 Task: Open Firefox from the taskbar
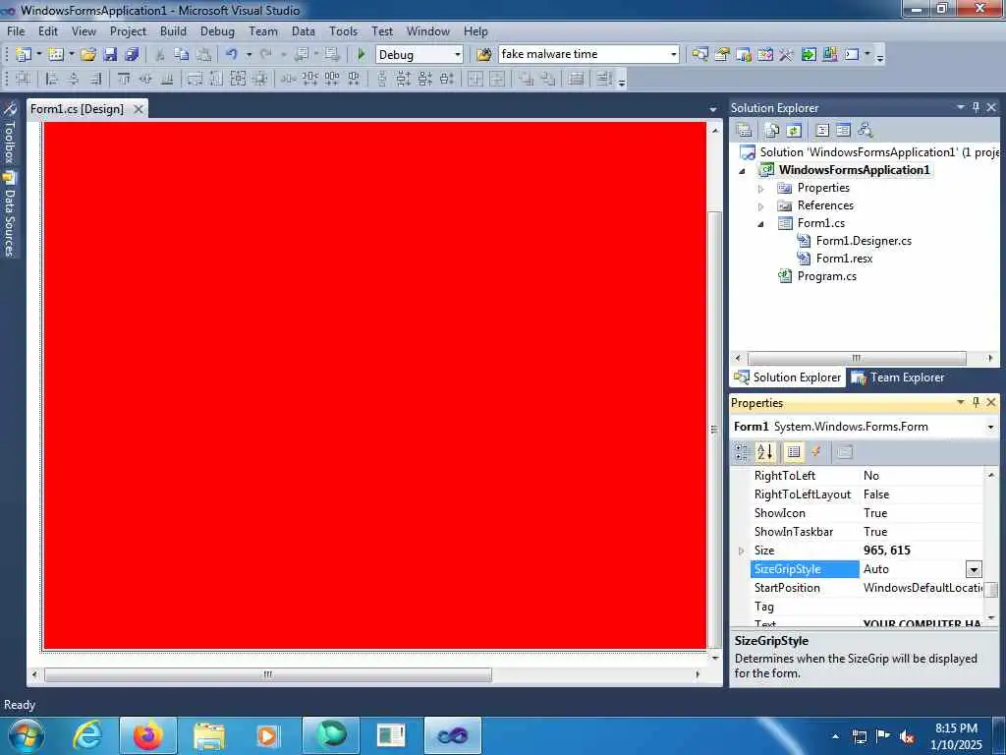(x=147, y=735)
